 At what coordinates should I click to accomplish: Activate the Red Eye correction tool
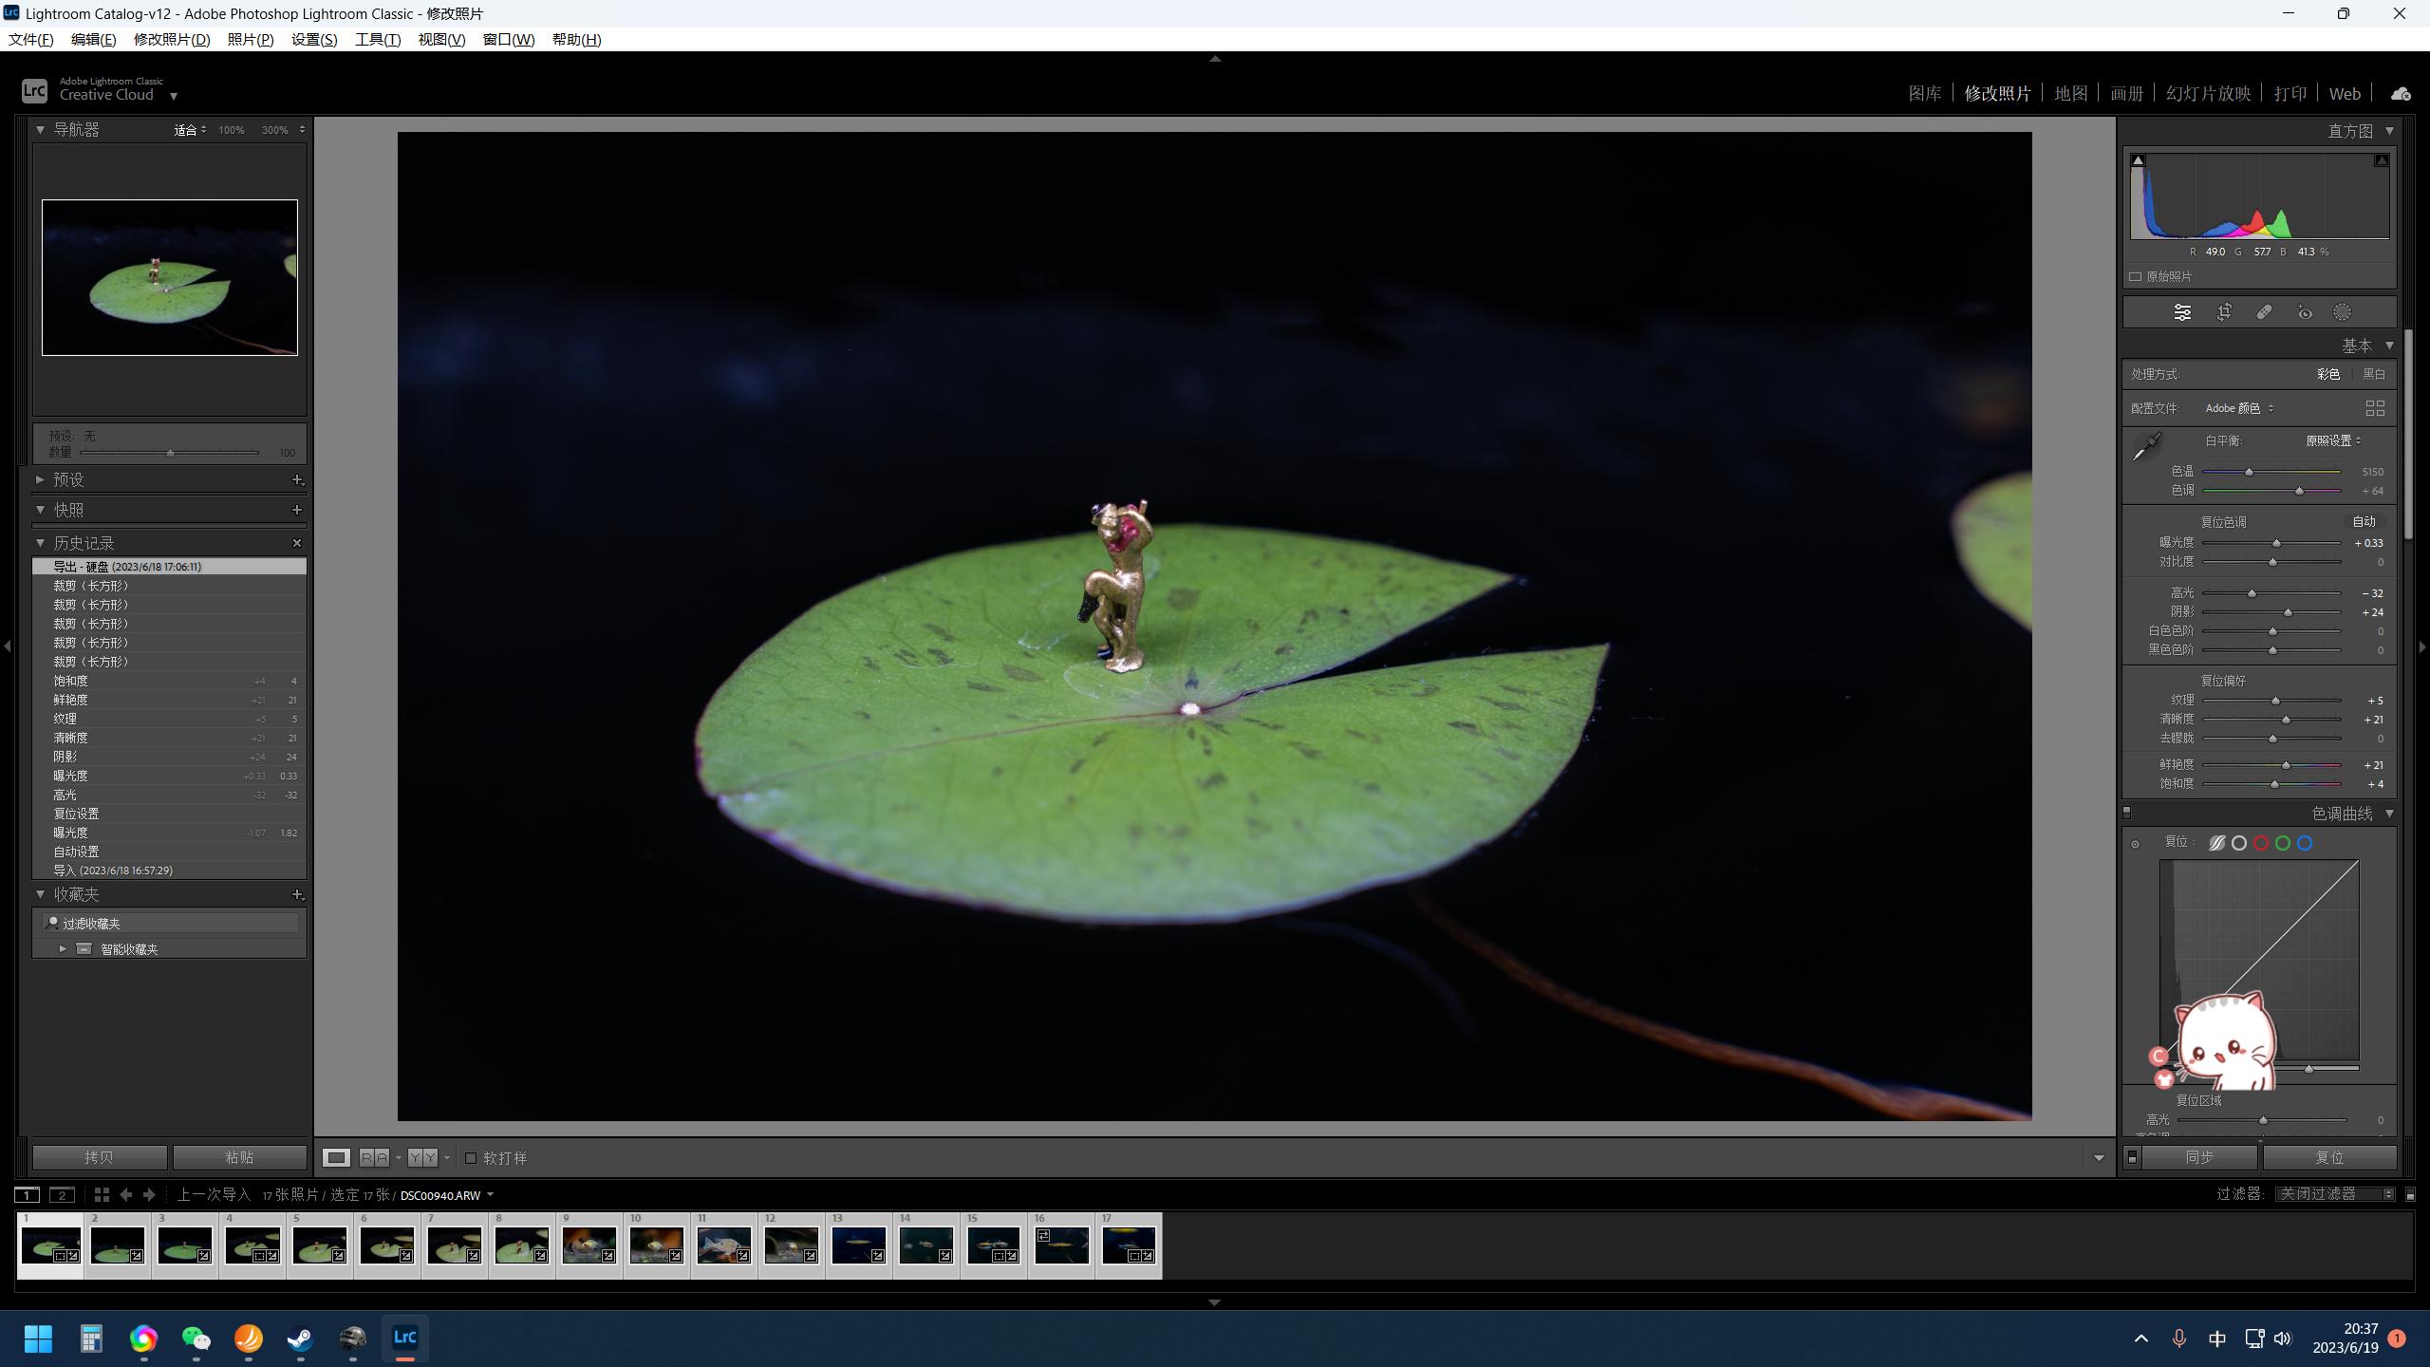pyautogui.click(x=2305, y=312)
